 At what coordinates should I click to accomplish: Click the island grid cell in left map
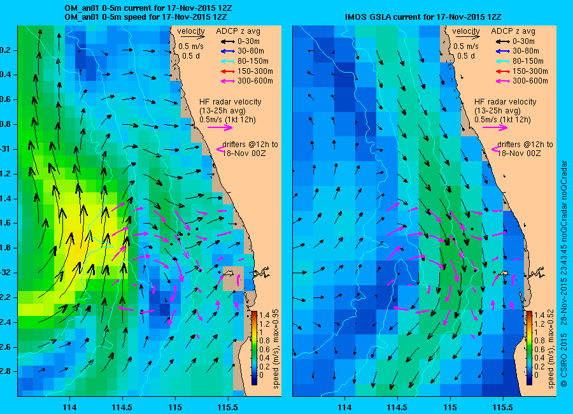coord(233,279)
